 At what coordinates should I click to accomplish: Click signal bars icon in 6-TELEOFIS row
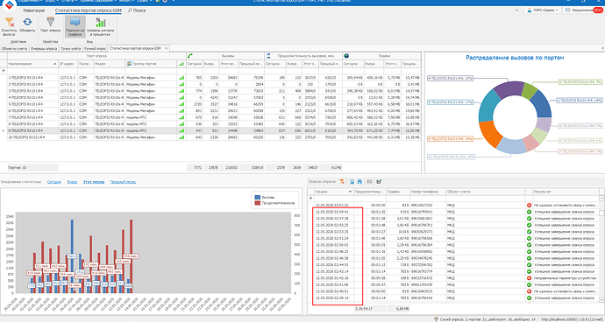tap(181, 111)
